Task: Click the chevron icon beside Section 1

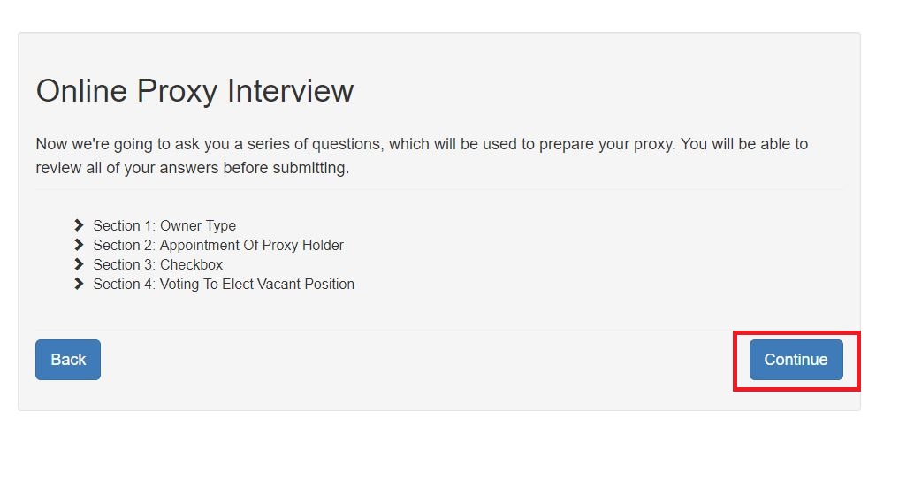Action: point(79,225)
